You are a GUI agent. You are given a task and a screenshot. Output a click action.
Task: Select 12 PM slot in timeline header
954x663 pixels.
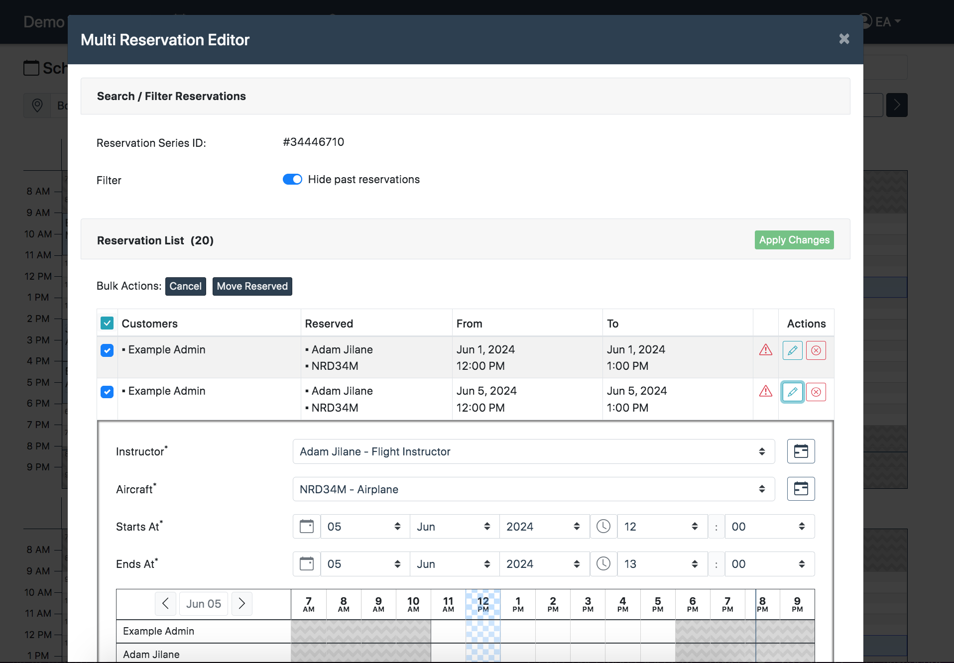tap(483, 604)
